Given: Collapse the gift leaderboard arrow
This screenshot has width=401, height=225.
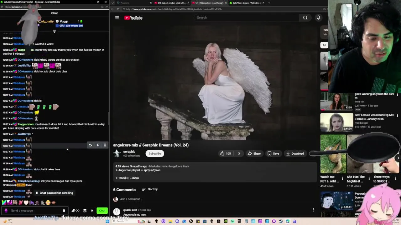Looking at the screenshot, I should pyautogui.click(x=55, y=31).
